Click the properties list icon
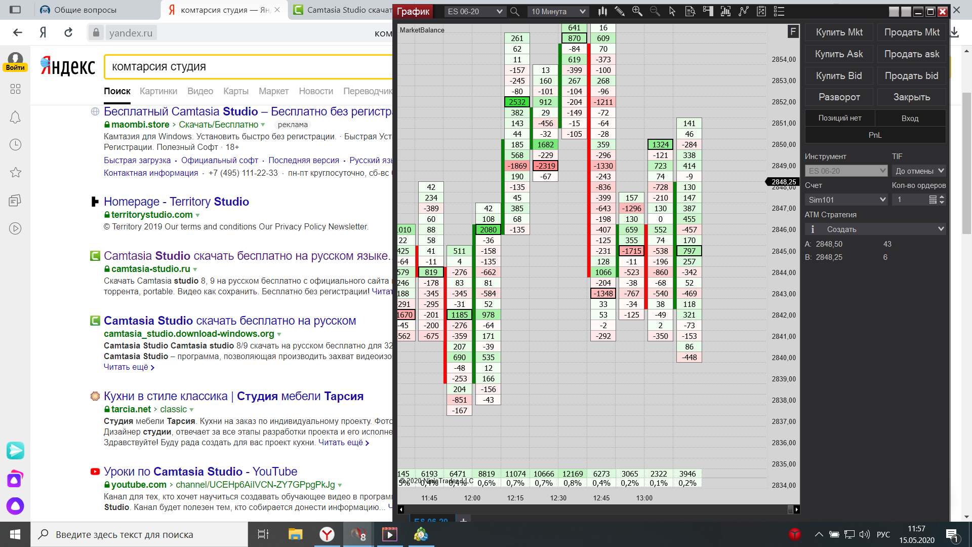The width and height of the screenshot is (972, 547). pyautogui.click(x=779, y=11)
